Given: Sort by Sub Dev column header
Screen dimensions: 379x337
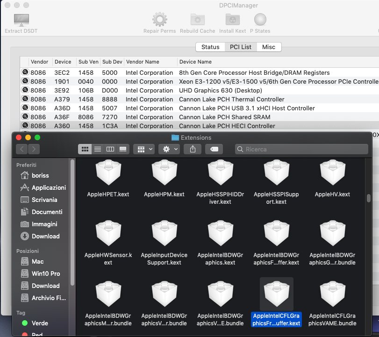Looking at the screenshot, I should [112, 62].
